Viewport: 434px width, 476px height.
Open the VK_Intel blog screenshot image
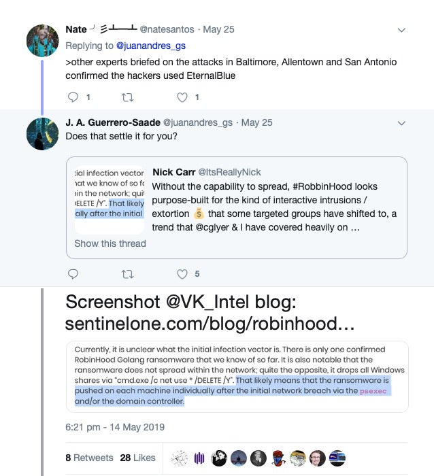(x=237, y=376)
